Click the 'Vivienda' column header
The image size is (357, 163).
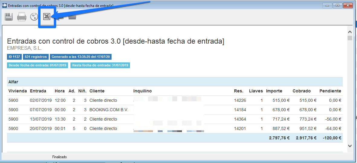(18, 91)
